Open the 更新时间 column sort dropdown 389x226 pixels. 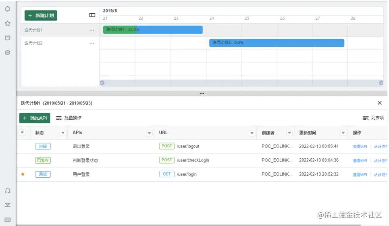pyautogui.click(x=343, y=133)
